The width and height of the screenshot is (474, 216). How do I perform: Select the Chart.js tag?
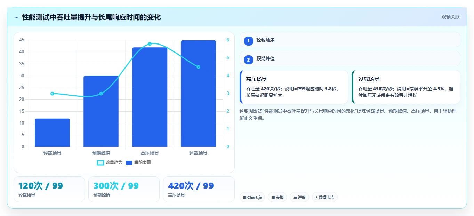[252, 197]
